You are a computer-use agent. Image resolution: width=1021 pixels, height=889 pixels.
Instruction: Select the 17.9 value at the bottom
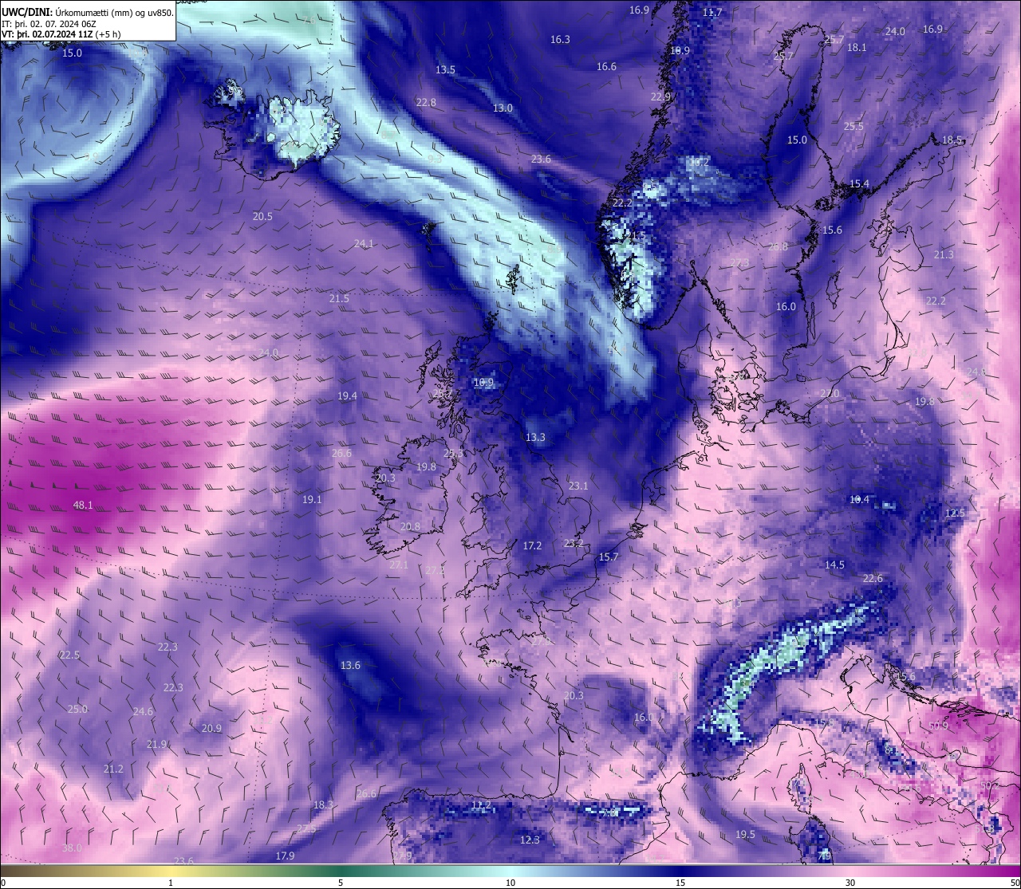click(285, 856)
